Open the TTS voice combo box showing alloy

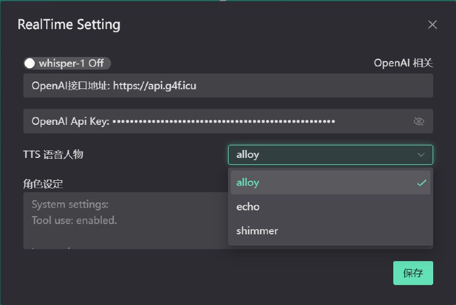point(331,154)
